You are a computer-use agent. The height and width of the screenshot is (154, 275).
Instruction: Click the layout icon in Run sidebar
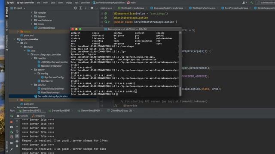[12, 143]
